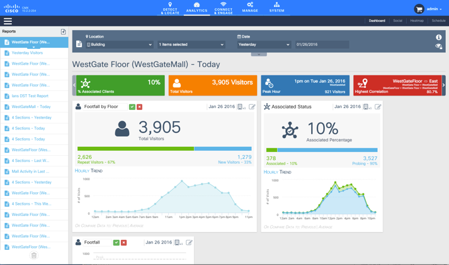Screen dimensions: 449x265
Task: Click the Highest Correlation pin icon on the red tile
Action: click(x=363, y=83)
